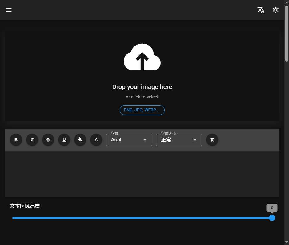Click inside the empty text editor area
Screen dimensions: 289x245
142,174
